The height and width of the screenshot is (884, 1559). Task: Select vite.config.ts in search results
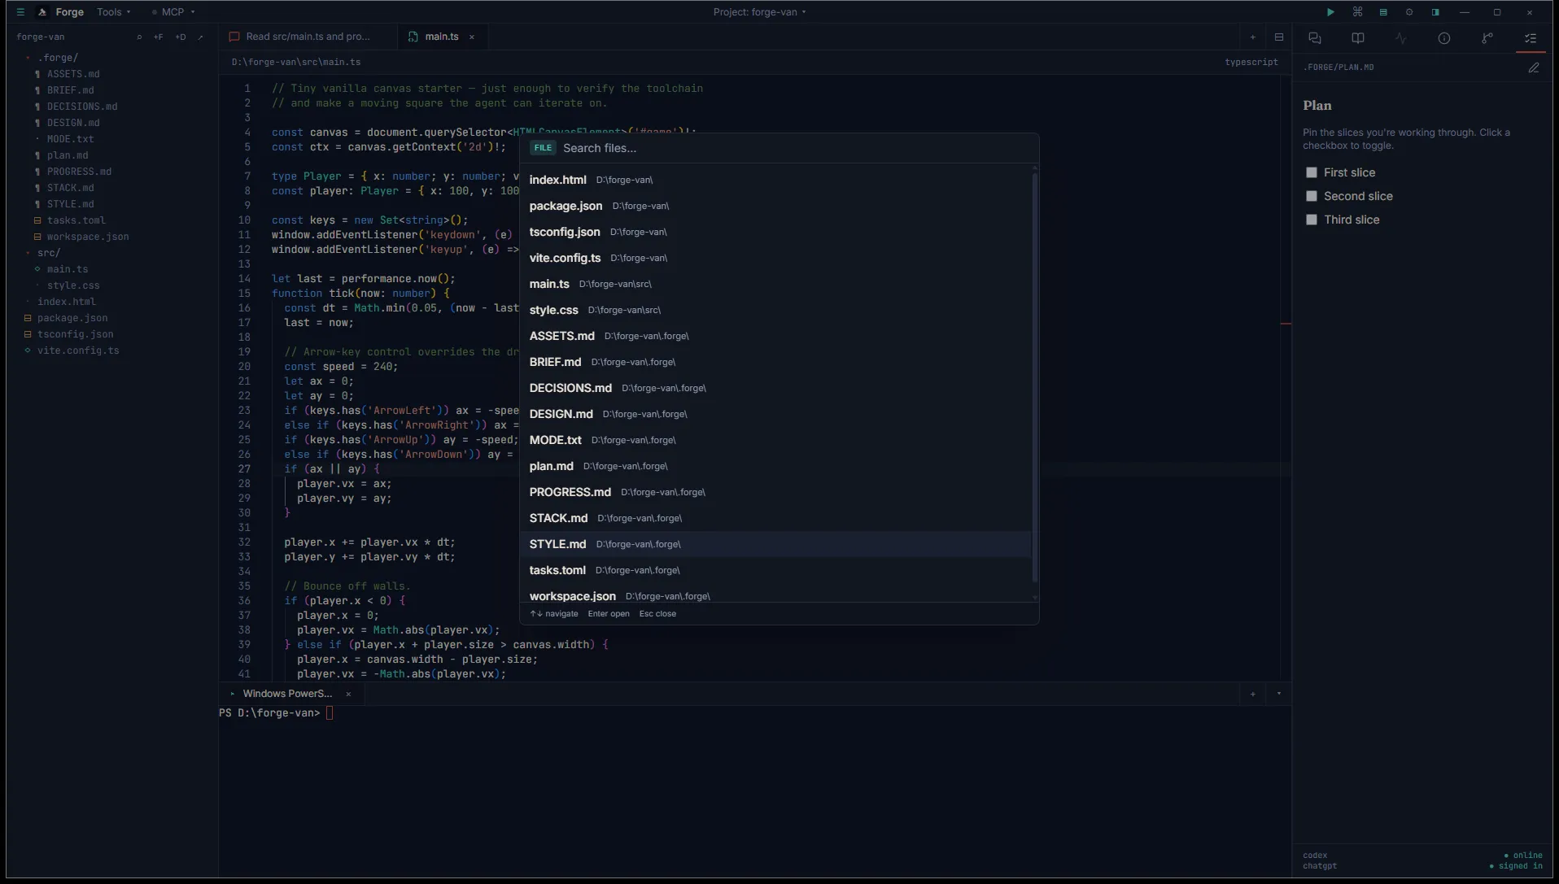(x=775, y=258)
